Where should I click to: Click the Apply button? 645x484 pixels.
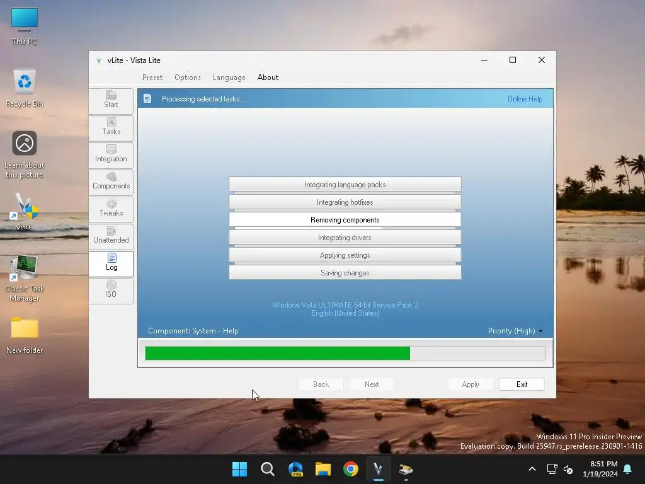471,384
